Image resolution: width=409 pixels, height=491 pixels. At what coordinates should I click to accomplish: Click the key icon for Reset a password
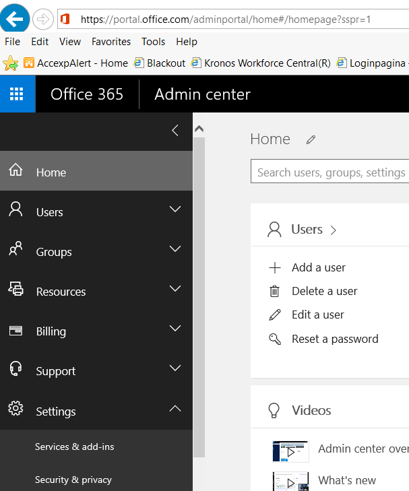[x=274, y=339]
